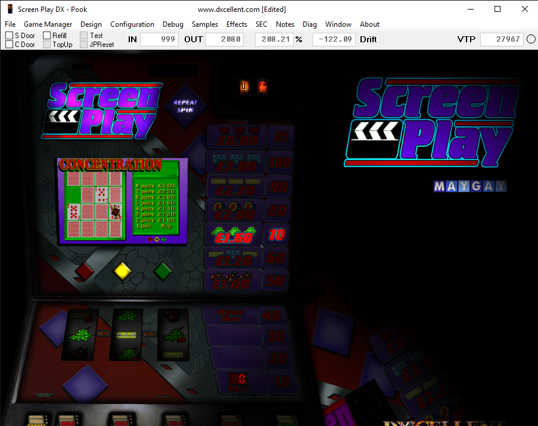Open the Game Manager menu
This screenshot has height=426, width=538.
pos(48,24)
